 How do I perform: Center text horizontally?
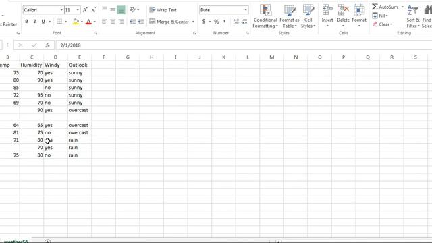[113, 22]
